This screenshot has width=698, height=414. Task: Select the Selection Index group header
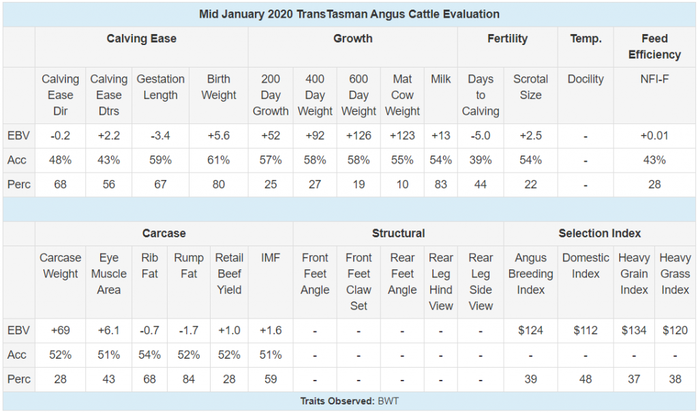(x=599, y=233)
